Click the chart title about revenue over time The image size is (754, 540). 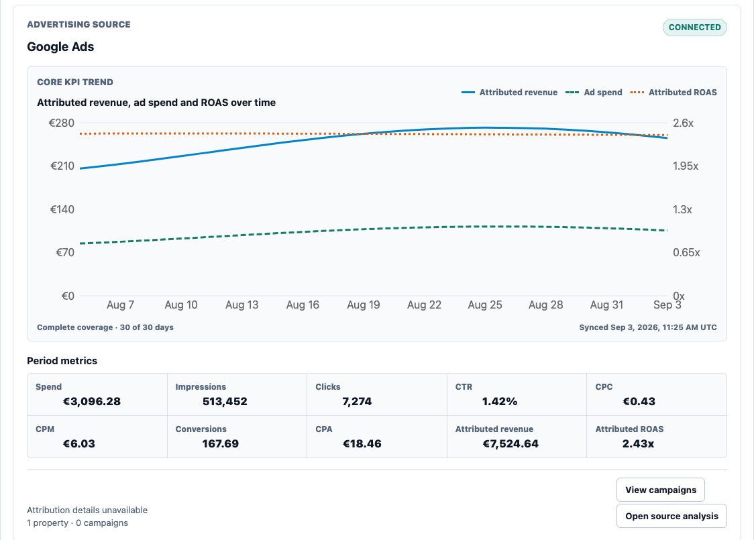pyautogui.click(x=156, y=103)
